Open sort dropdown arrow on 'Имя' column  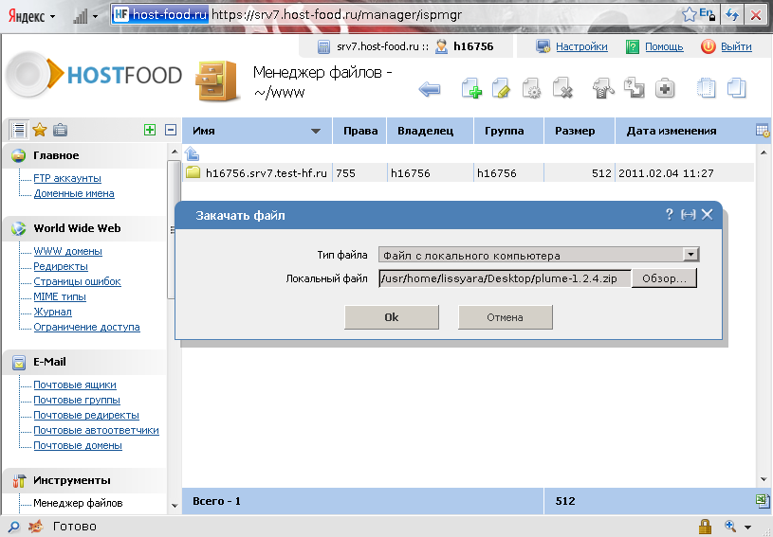[x=316, y=131]
